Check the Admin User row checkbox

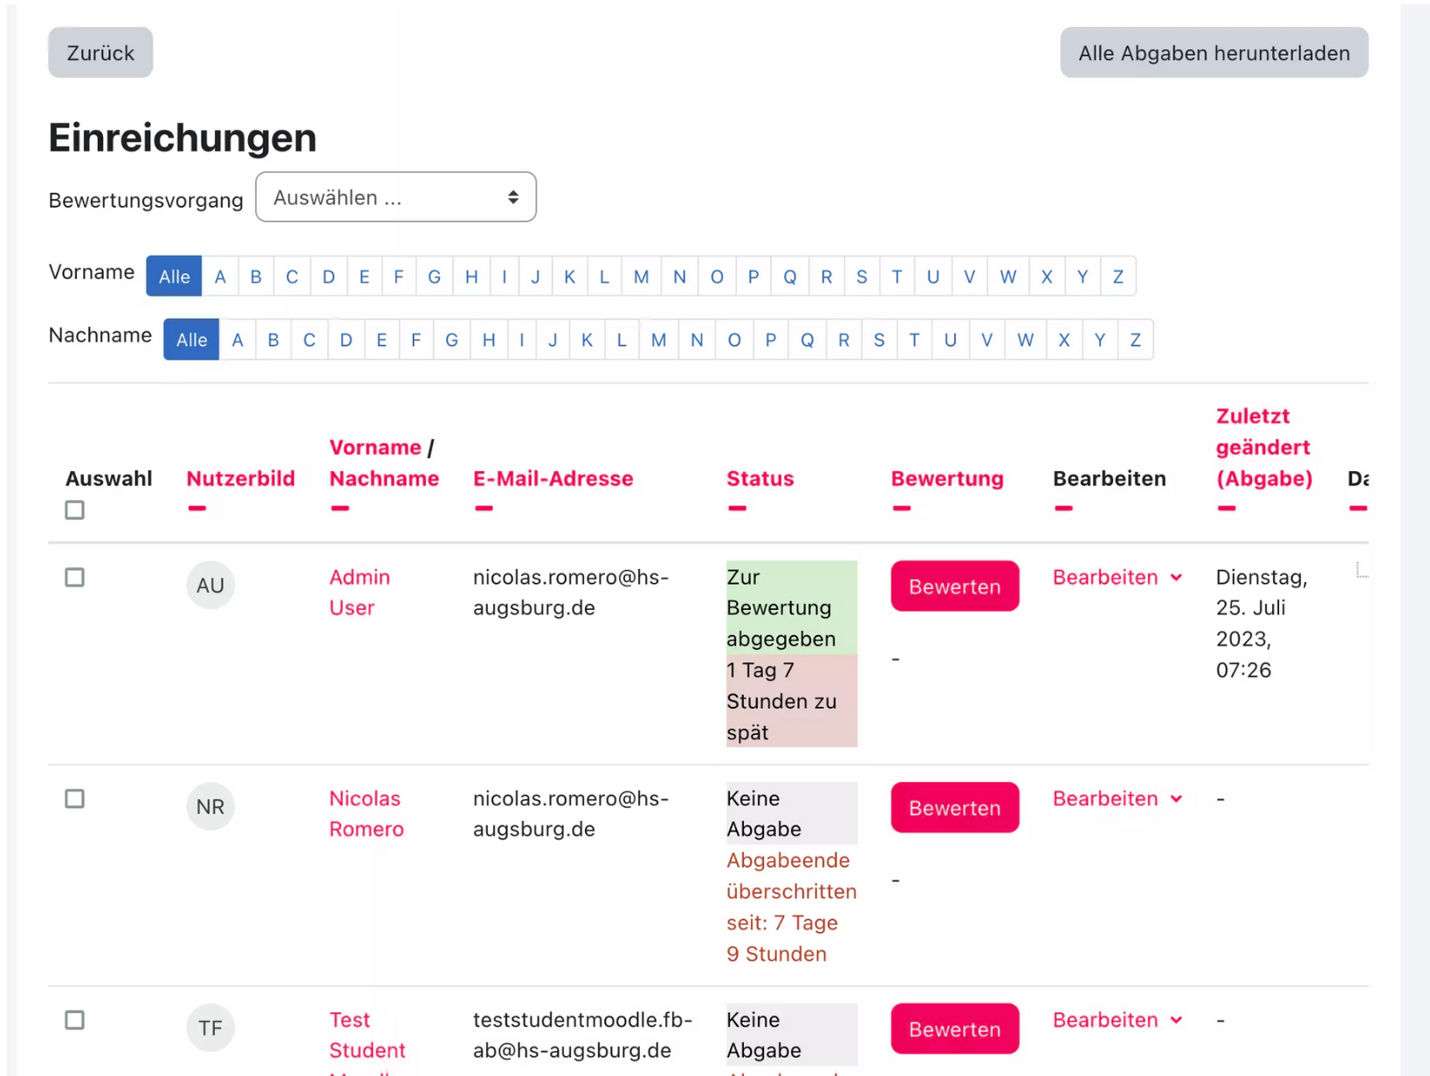pyautogui.click(x=75, y=578)
